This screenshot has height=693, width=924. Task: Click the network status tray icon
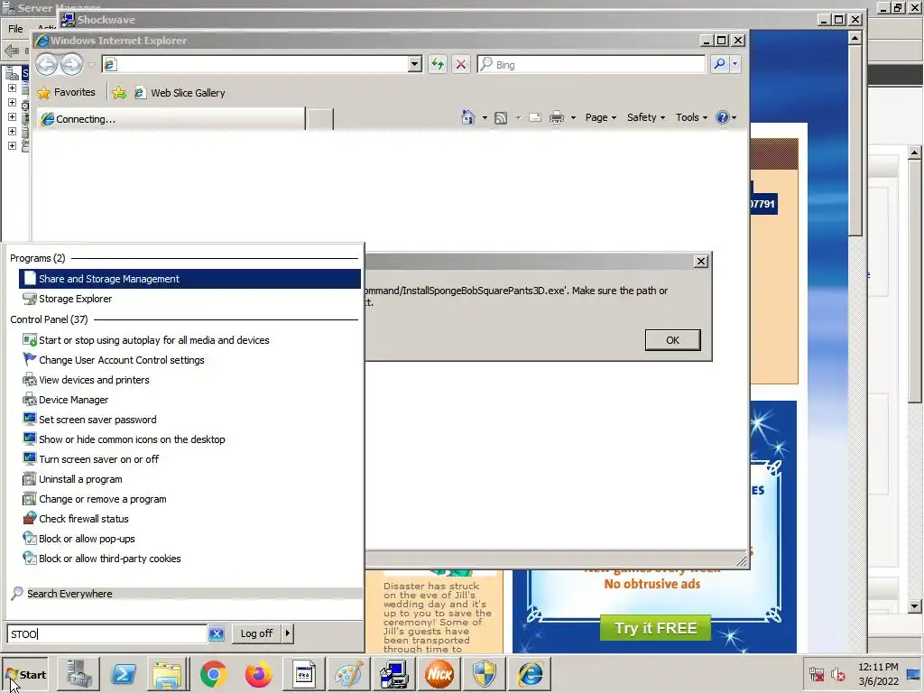(817, 673)
